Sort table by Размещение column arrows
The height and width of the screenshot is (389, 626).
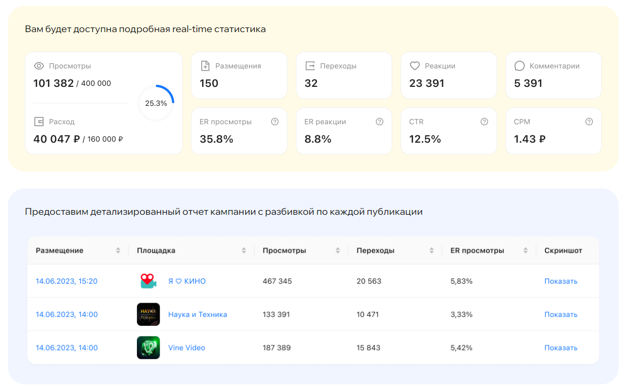[x=118, y=251]
